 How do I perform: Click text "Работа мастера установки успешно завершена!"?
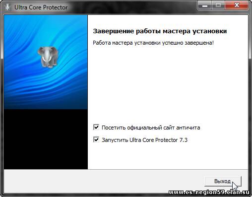[x=153, y=43]
